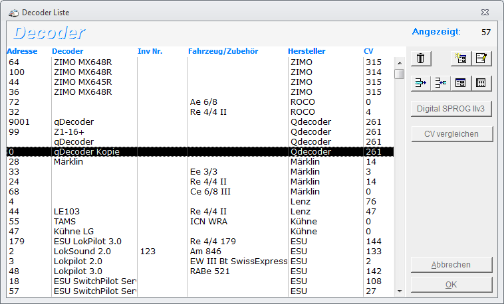Sort by the Hersteller column header
Screen dimensions: 504x304
tap(307, 51)
